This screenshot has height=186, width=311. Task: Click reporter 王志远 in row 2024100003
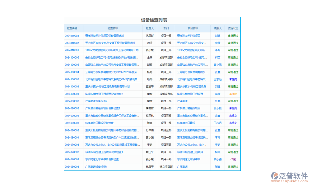tap(218, 79)
